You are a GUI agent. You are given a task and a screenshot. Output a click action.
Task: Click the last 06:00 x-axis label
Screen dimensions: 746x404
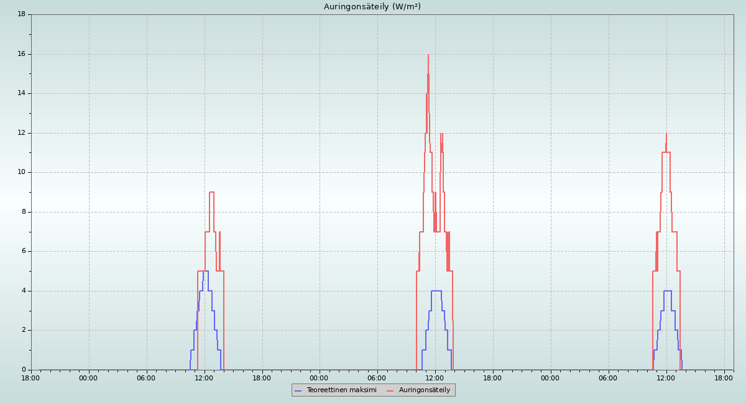[608, 378]
